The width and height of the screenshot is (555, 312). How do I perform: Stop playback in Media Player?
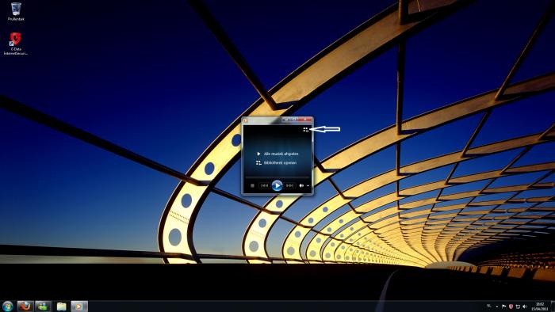pos(252,185)
